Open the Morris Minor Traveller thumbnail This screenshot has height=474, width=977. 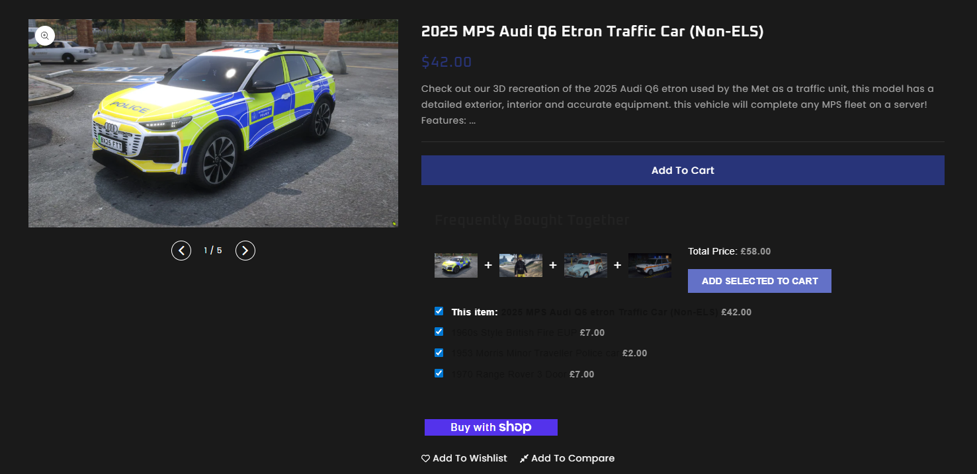point(585,265)
